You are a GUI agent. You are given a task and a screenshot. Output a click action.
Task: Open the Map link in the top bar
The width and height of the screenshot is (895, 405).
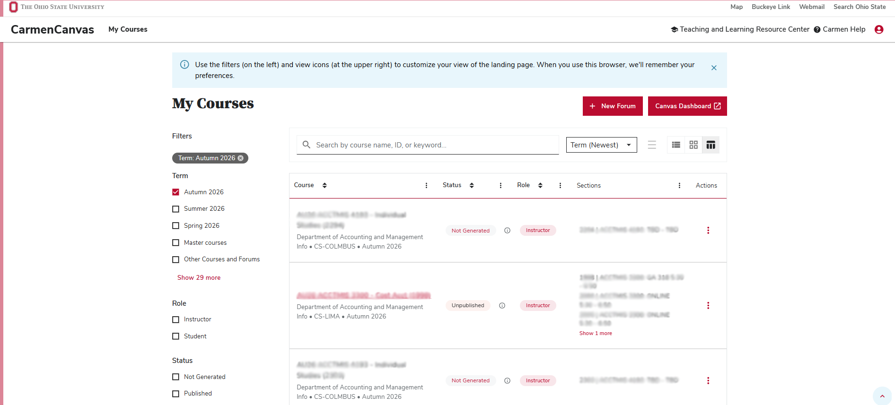coord(737,7)
